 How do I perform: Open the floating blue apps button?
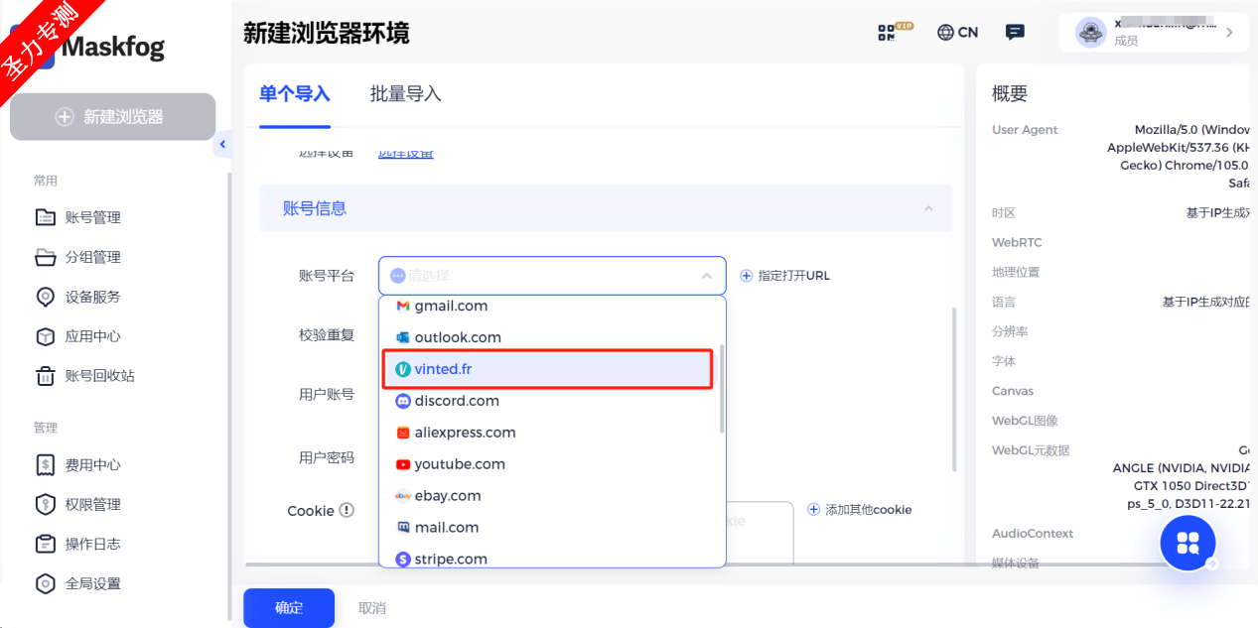point(1188,543)
